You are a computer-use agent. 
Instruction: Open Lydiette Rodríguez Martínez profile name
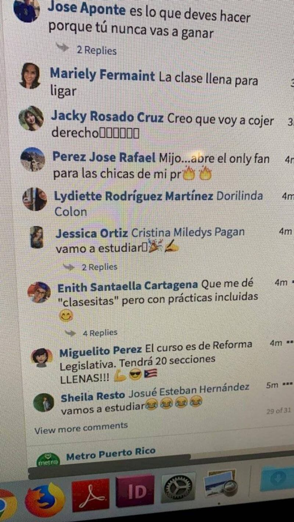click(x=134, y=196)
